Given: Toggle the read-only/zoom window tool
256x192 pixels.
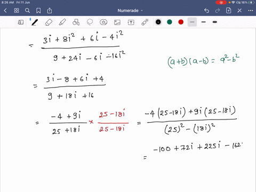Looking at the screenshot, I should coord(21,22).
